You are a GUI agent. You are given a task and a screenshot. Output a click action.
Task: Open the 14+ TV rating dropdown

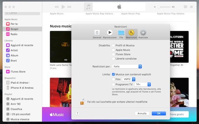[143, 84]
